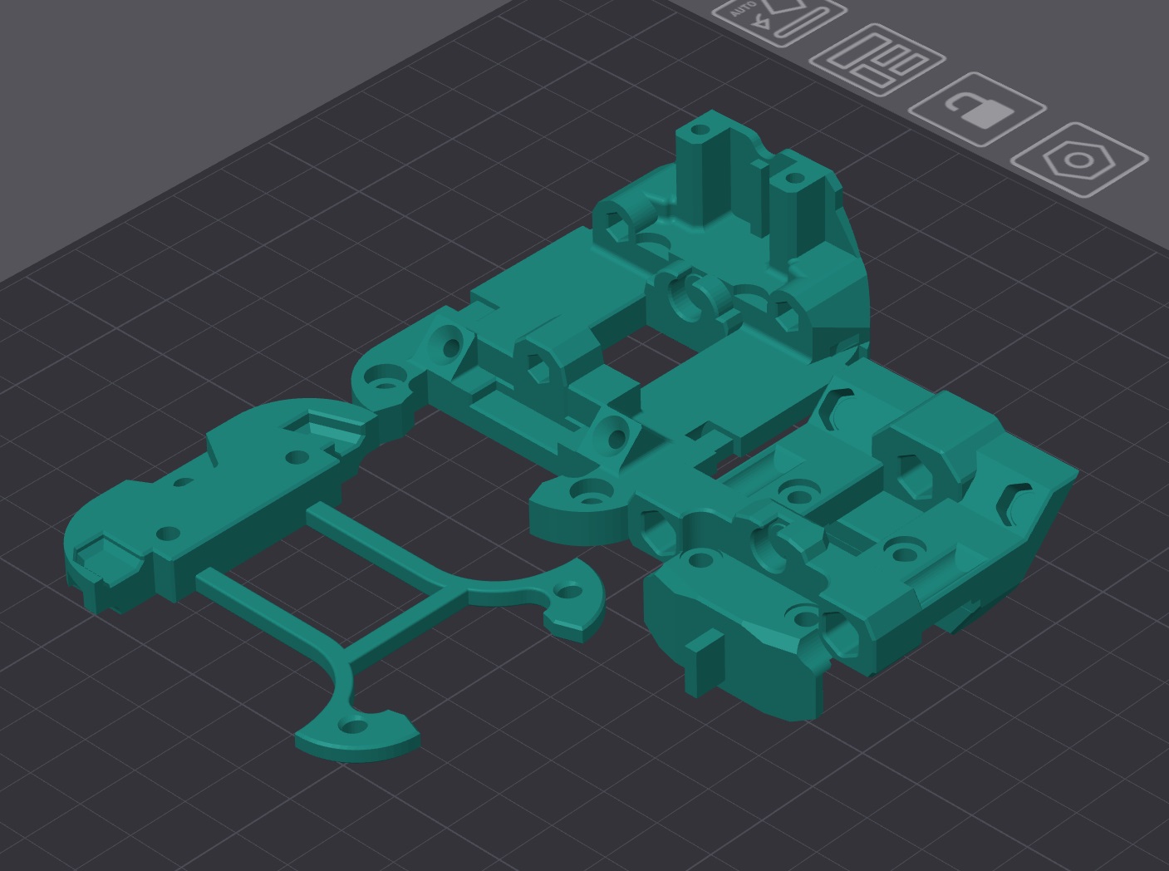Click the padlock icon on the build plate
This screenshot has height=871, width=1169.
point(979,111)
